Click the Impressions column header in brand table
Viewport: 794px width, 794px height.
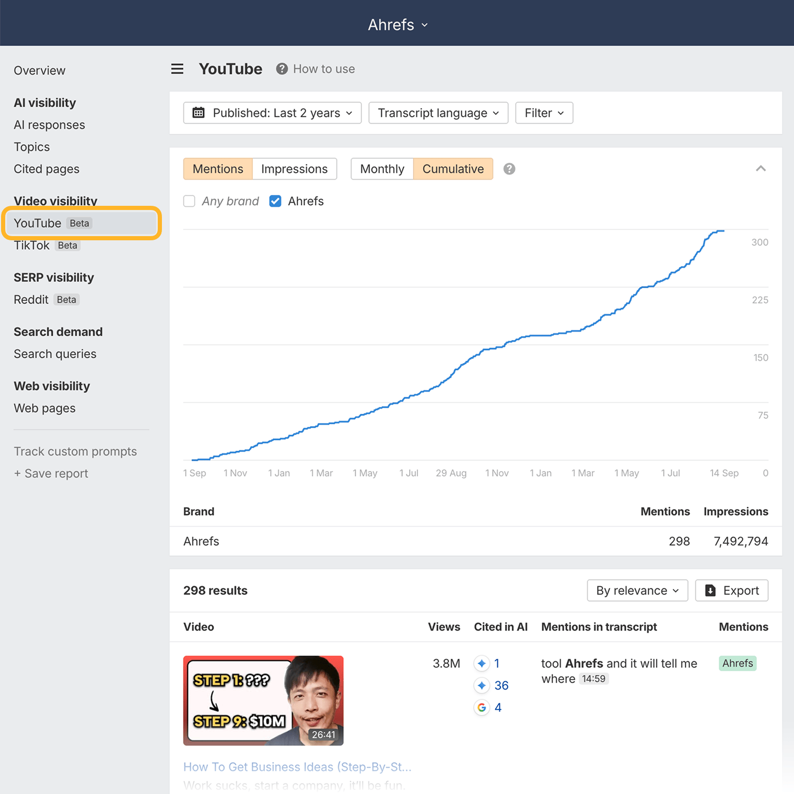[735, 511]
